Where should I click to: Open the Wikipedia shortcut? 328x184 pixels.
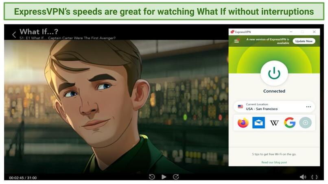274,123
